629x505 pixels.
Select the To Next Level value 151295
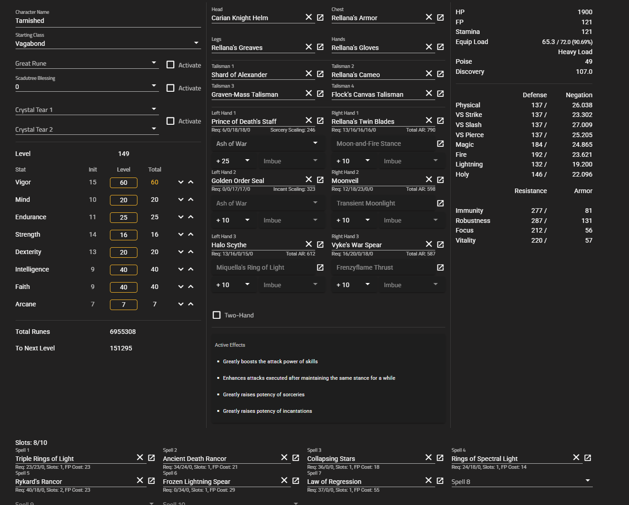tap(121, 348)
